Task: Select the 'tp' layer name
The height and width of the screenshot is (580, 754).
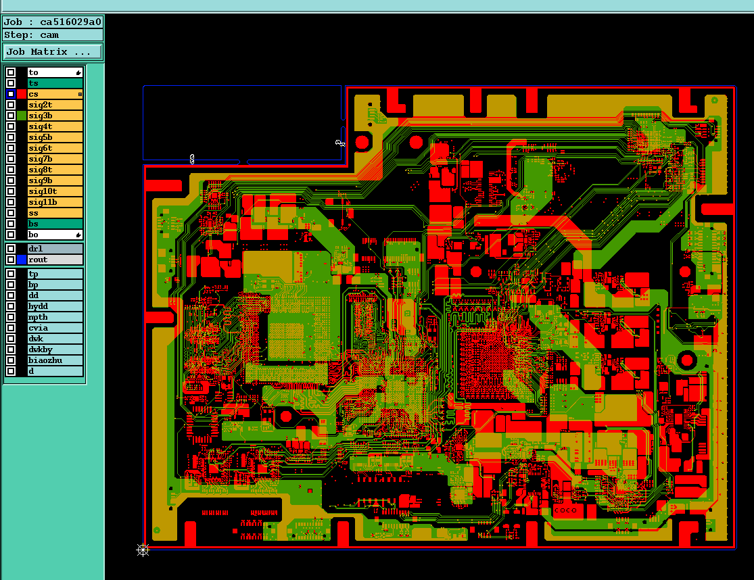Action: pyautogui.click(x=55, y=274)
